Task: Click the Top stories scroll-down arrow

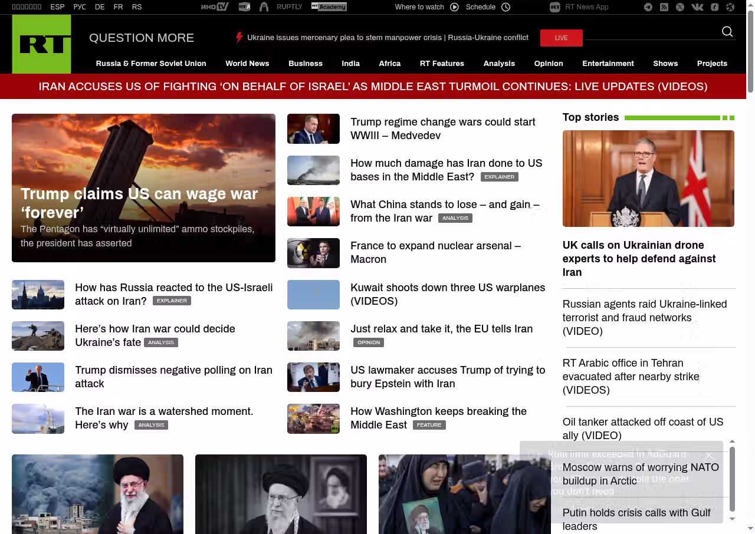Action: pyautogui.click(x=732, y=519)
